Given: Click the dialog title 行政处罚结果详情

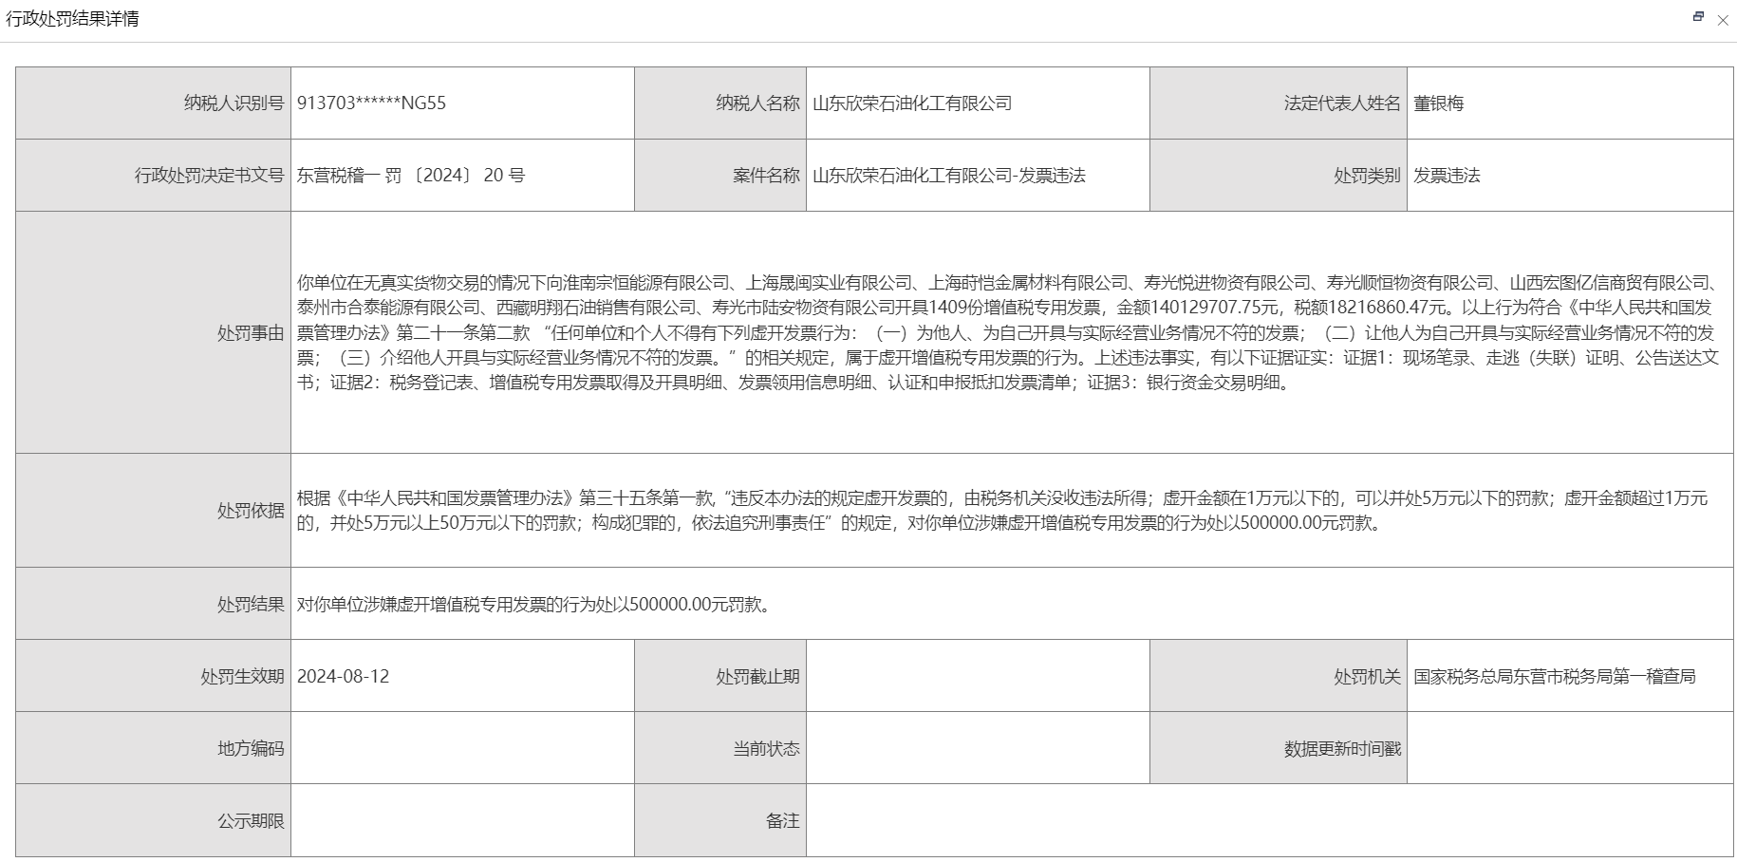Looking at the screenshot, I should coord(73,19).
